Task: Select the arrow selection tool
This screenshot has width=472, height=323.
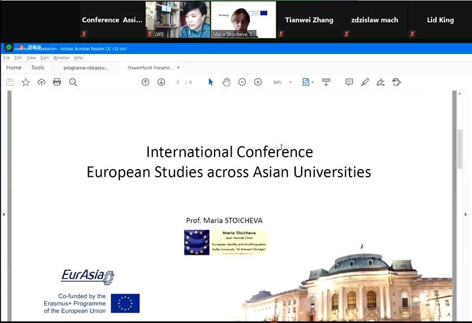Action: [x=210, y=82]
